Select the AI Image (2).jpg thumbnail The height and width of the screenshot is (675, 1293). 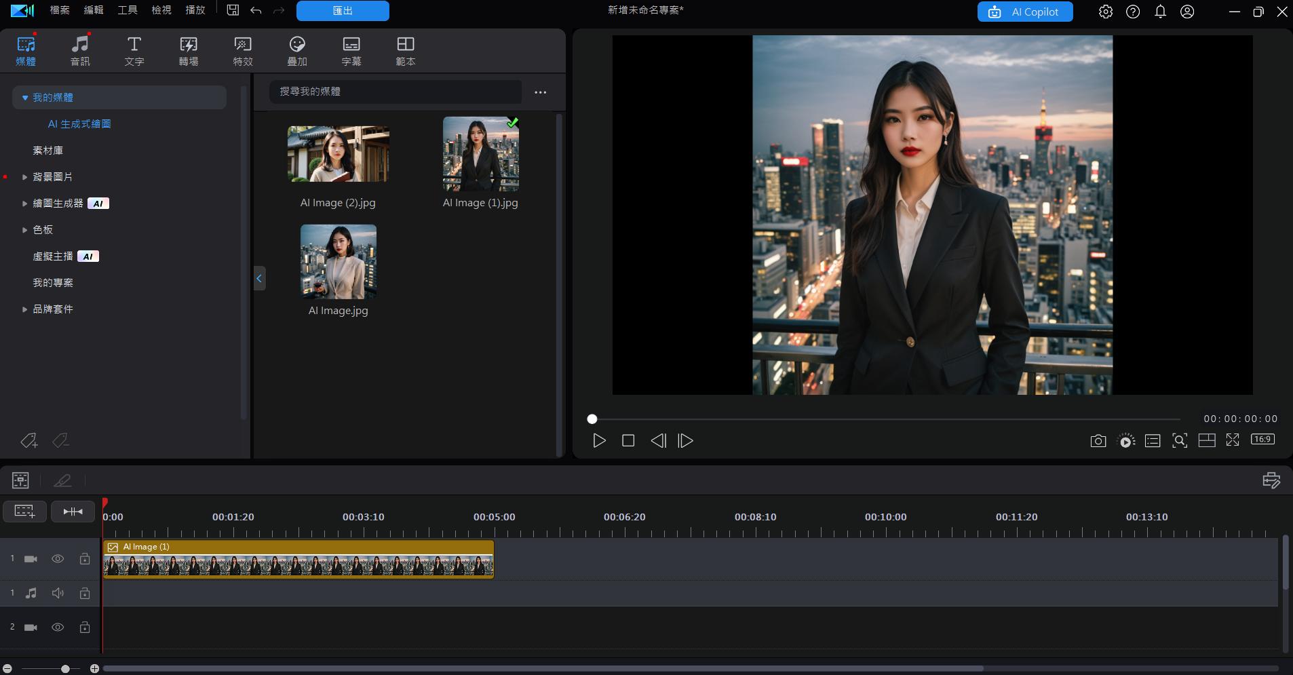(338, 154)
